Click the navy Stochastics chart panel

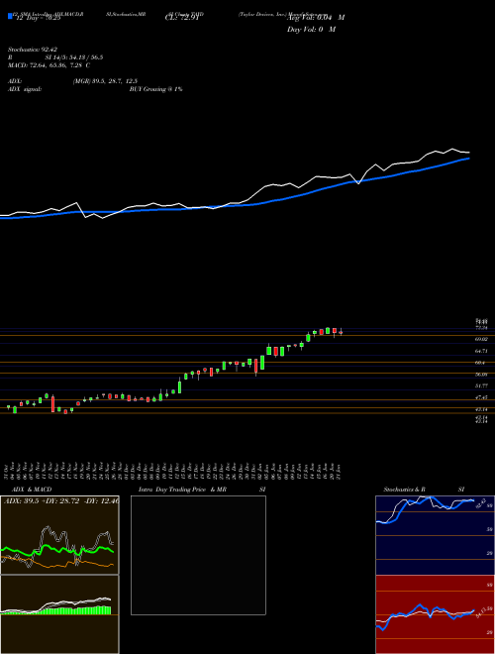[x=435, y=535]
